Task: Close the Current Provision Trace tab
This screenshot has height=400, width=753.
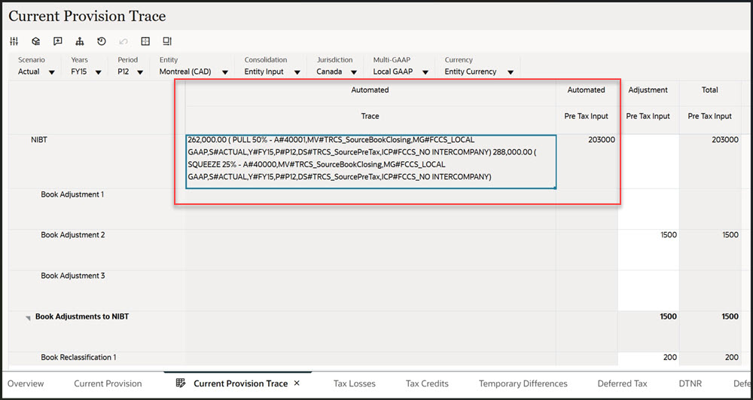Action: click(297, 383)
